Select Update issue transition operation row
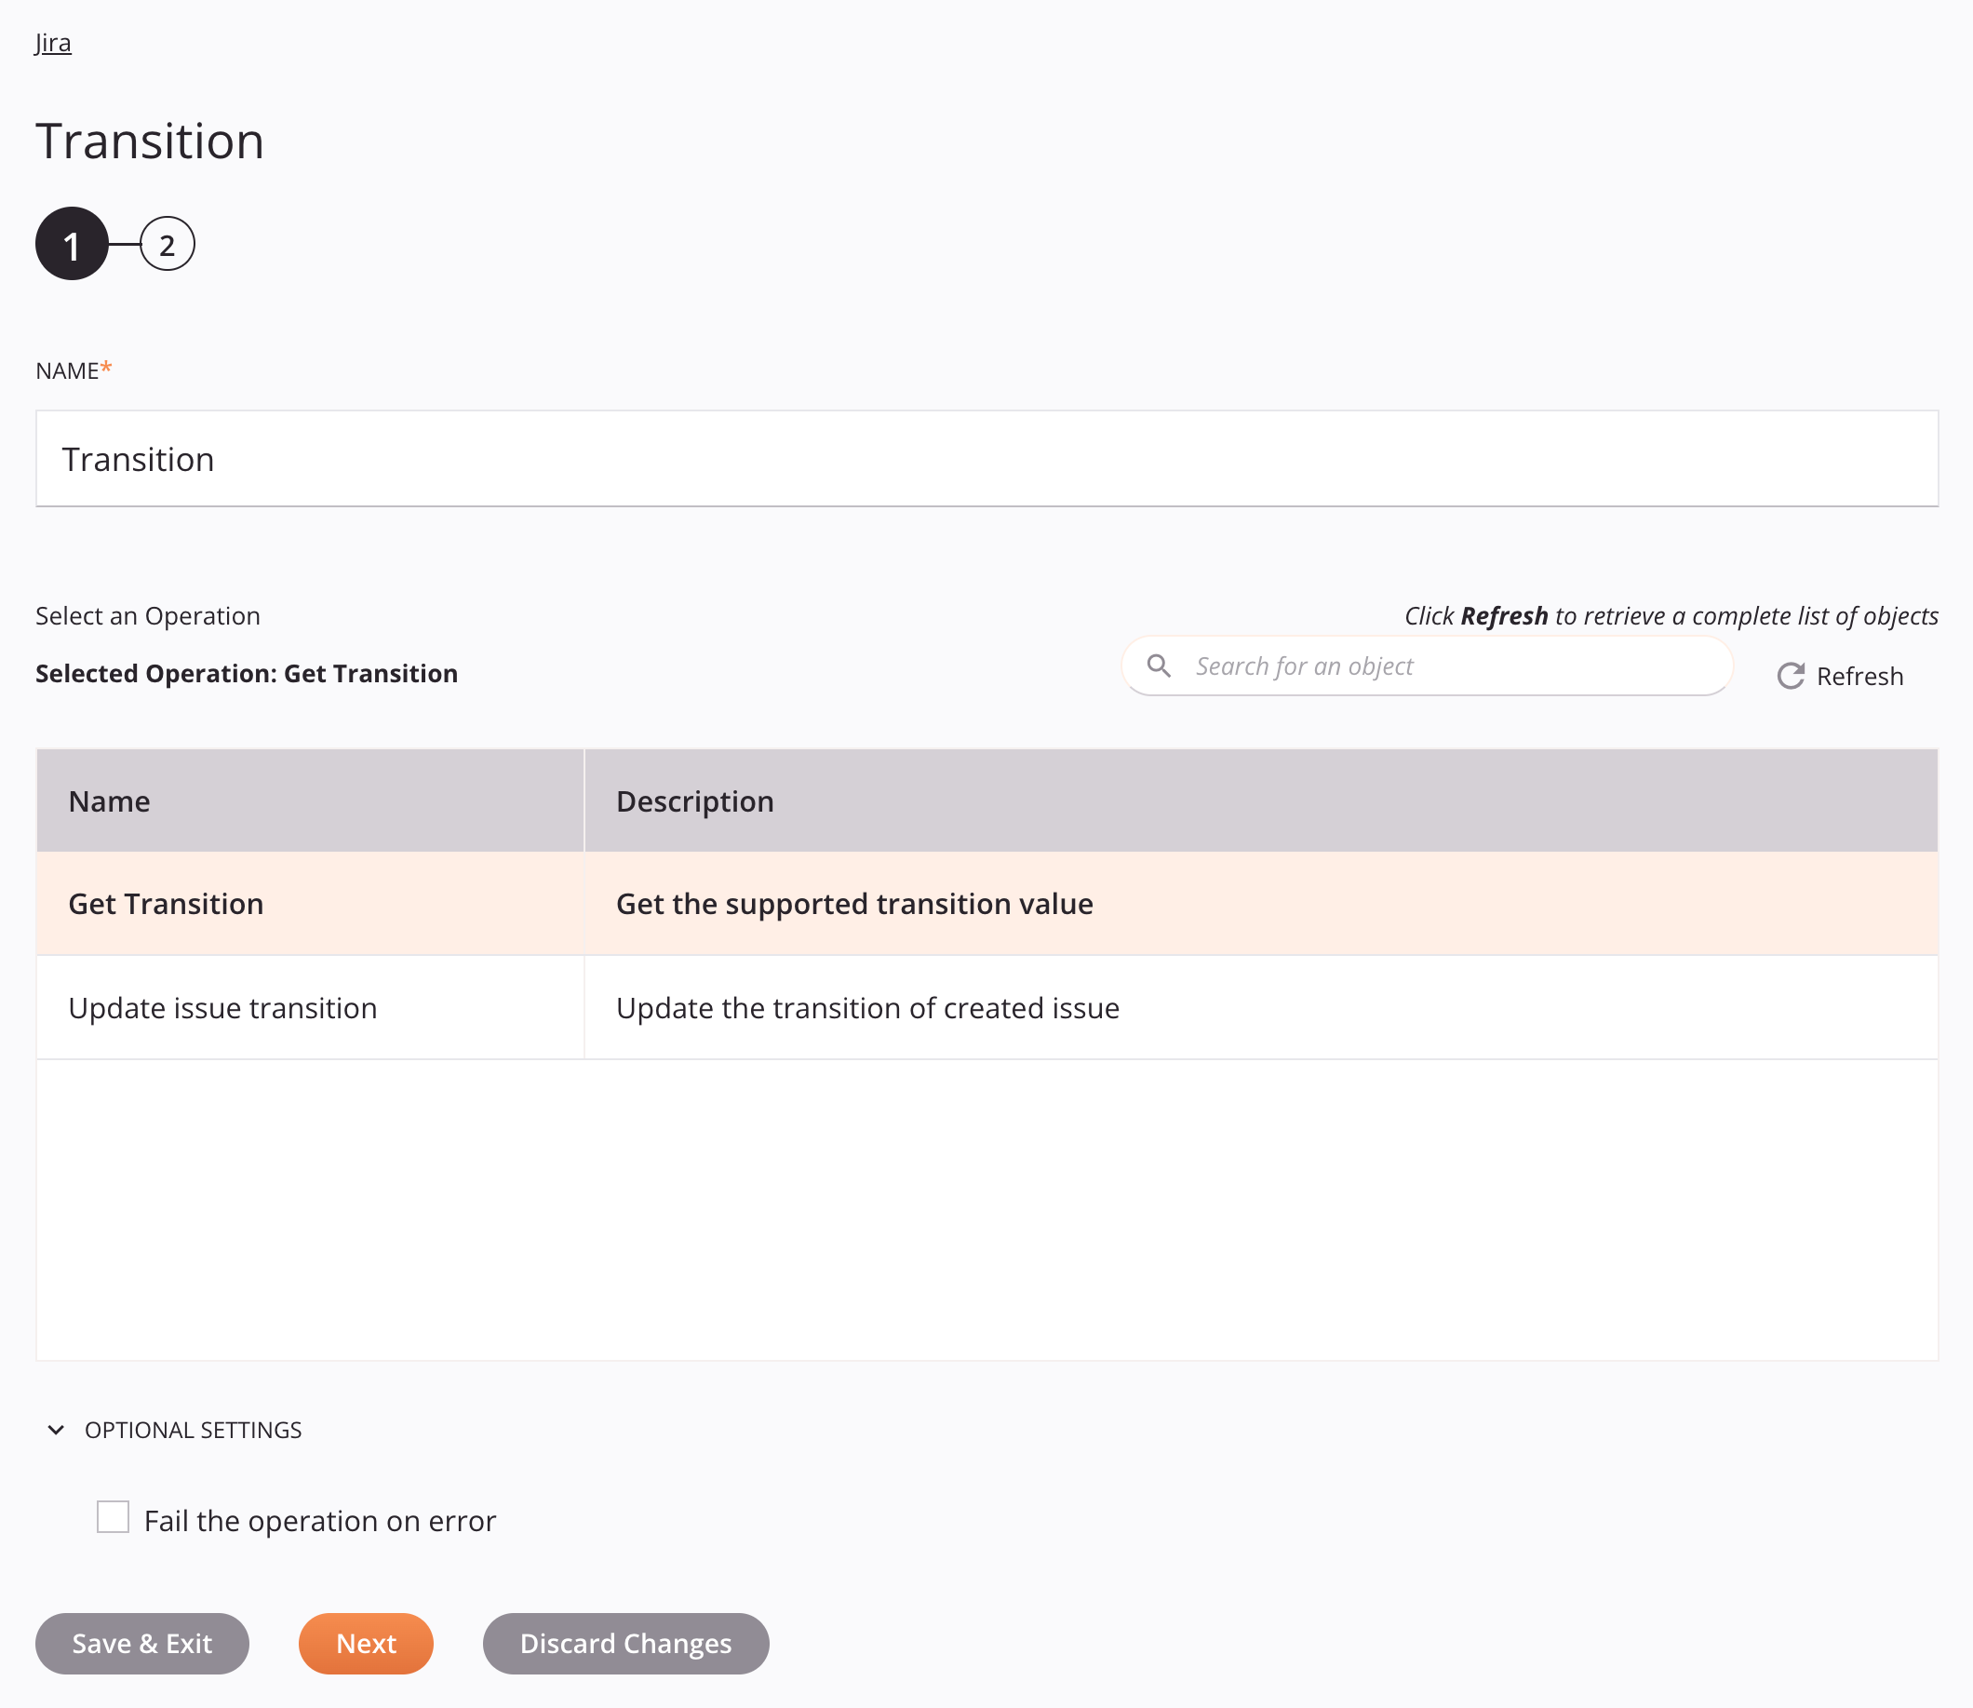 click(x=986, y=1007)
